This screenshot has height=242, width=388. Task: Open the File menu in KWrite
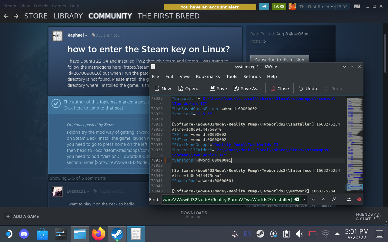(x=156, y=77)
